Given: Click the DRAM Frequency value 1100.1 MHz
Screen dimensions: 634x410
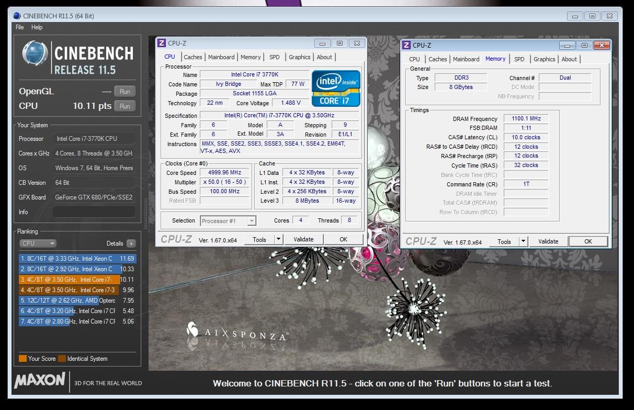Looking at the screenshot, I should pos(526,119).
